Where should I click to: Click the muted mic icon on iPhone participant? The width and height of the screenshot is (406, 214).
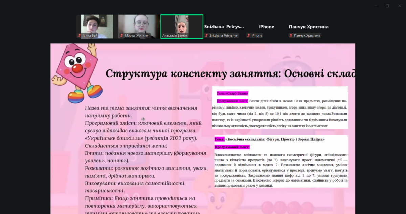coord(249,35)
